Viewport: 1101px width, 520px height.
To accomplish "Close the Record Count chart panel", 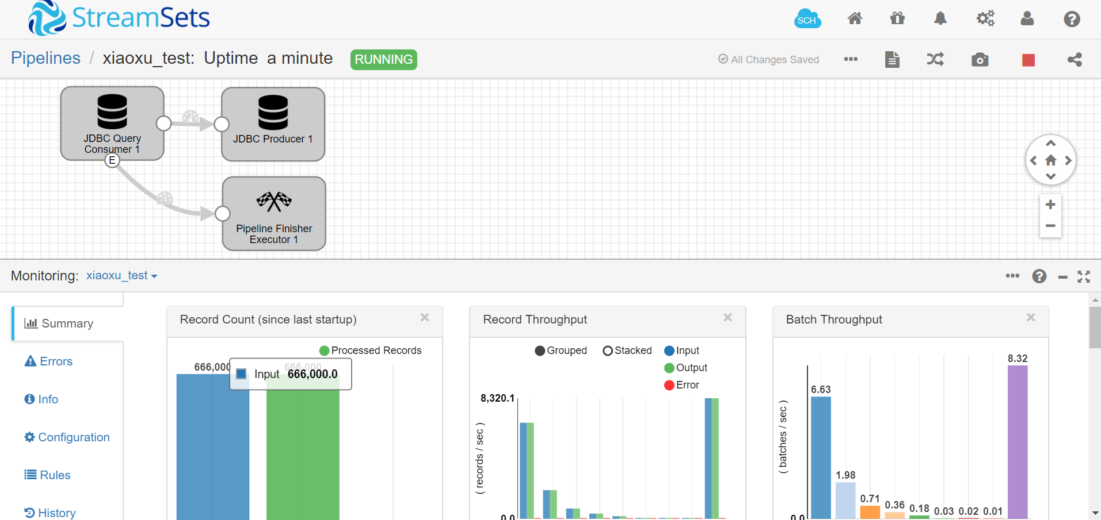I will coord(425,317).
